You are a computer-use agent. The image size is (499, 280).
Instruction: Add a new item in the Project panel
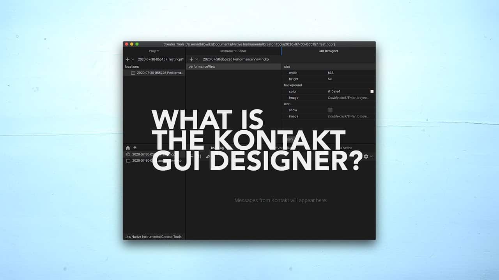[127, 59]
